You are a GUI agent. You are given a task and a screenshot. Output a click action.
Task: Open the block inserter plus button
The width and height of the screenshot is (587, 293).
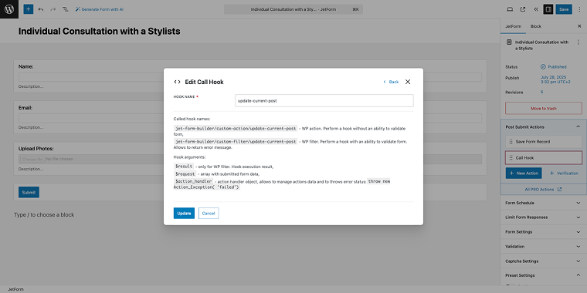(x=29, y=9)
